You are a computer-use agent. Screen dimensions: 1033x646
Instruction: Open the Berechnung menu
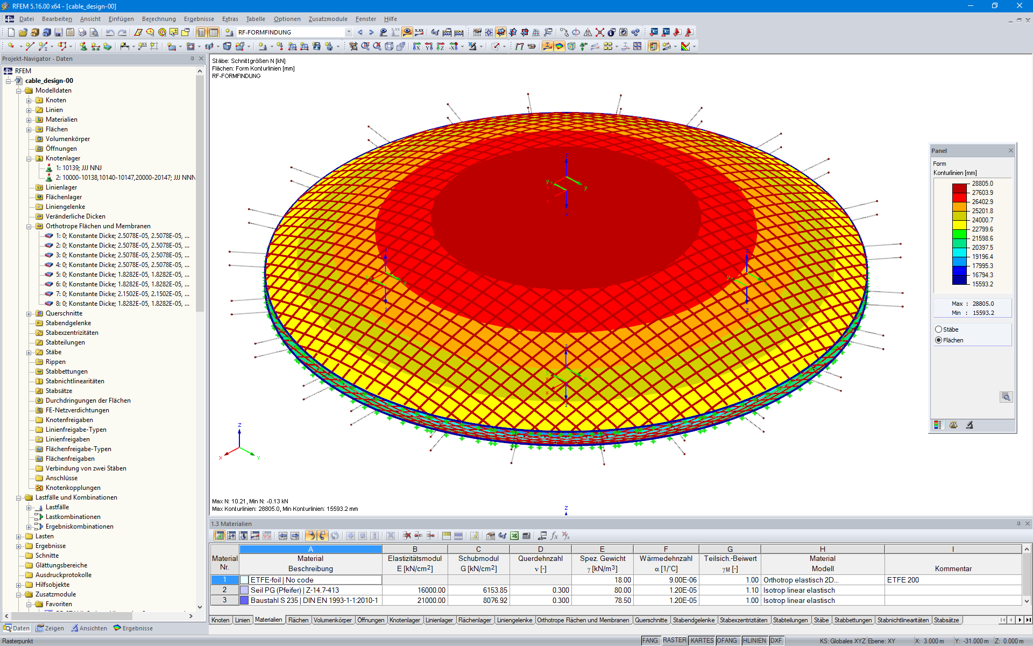tap(159, 19)
